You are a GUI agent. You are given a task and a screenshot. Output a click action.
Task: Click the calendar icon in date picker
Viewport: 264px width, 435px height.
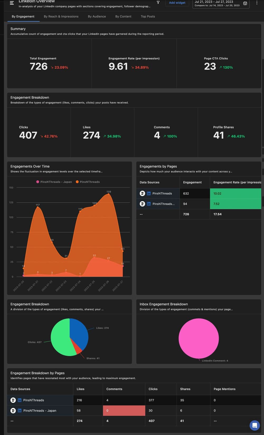coord(245,3)
